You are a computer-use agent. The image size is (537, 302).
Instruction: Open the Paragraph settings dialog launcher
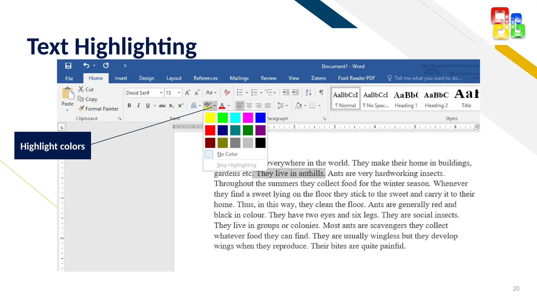pos(324,119)
